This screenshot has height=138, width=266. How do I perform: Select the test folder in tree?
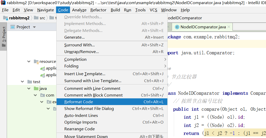click(x=37, y=82)
